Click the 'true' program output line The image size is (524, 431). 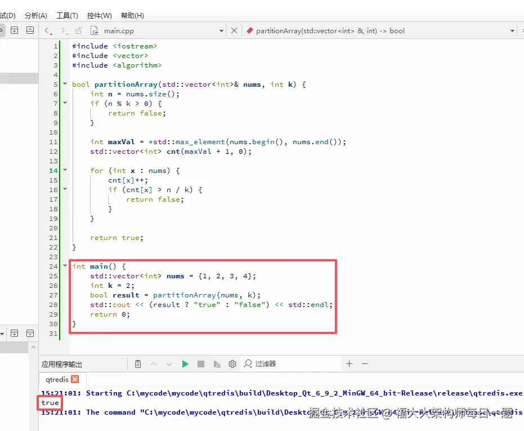(x=50, y=403)
